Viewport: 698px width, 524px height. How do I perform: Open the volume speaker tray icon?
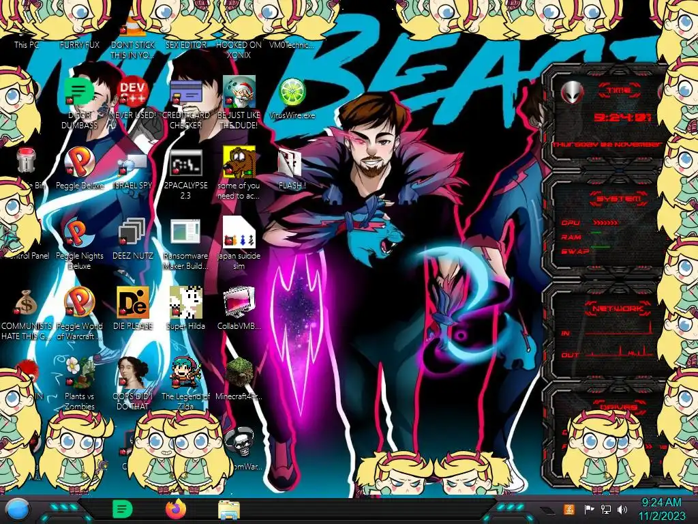(622, 509)
